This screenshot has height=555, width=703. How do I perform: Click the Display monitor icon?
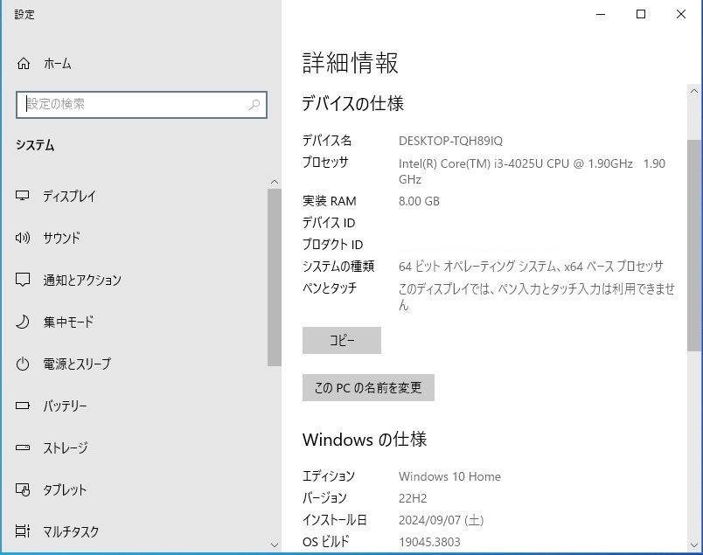click(x=23, y=196)
